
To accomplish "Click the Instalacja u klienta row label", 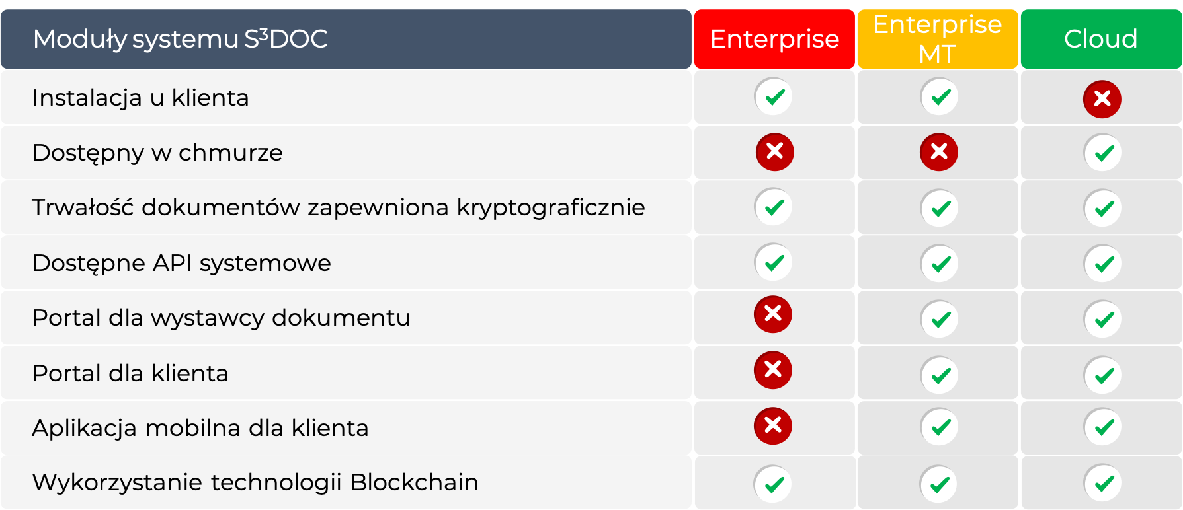I will coord(140,98).
